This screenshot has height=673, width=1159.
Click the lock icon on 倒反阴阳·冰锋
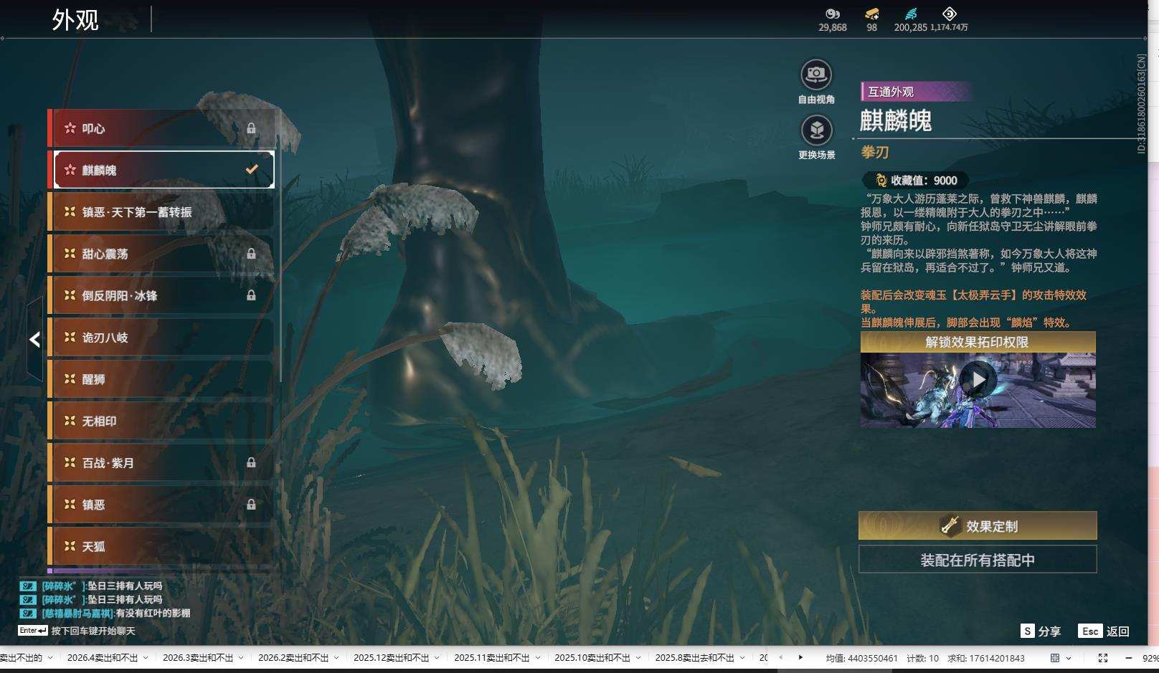(251, 295)
